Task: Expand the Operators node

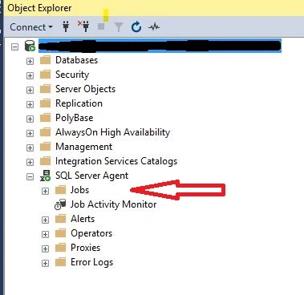Action: 45,234
